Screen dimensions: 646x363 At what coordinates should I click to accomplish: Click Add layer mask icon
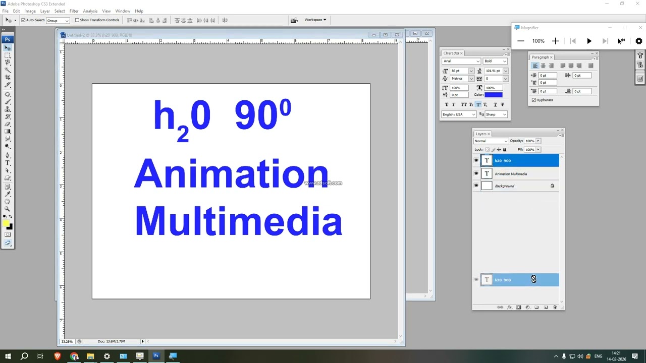pyautogui.click(x=518, y=307)
